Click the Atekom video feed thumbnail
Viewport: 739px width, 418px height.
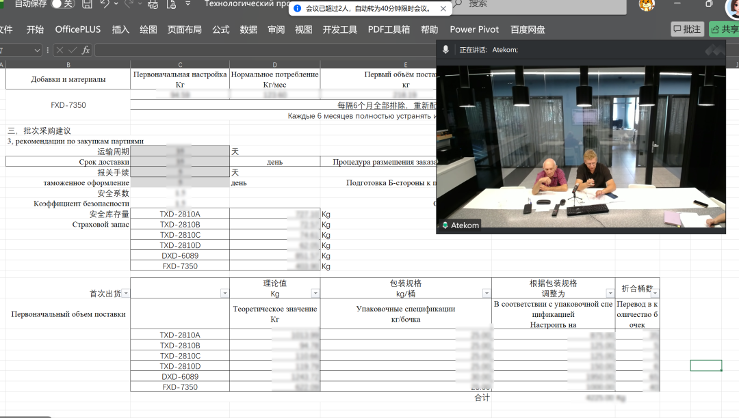(x=581, y=147)
